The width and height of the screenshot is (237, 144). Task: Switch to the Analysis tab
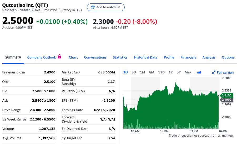(x=209, y=57)
